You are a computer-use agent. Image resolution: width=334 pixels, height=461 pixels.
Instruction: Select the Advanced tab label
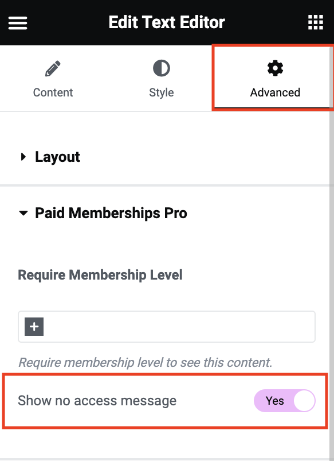point(275,92)
